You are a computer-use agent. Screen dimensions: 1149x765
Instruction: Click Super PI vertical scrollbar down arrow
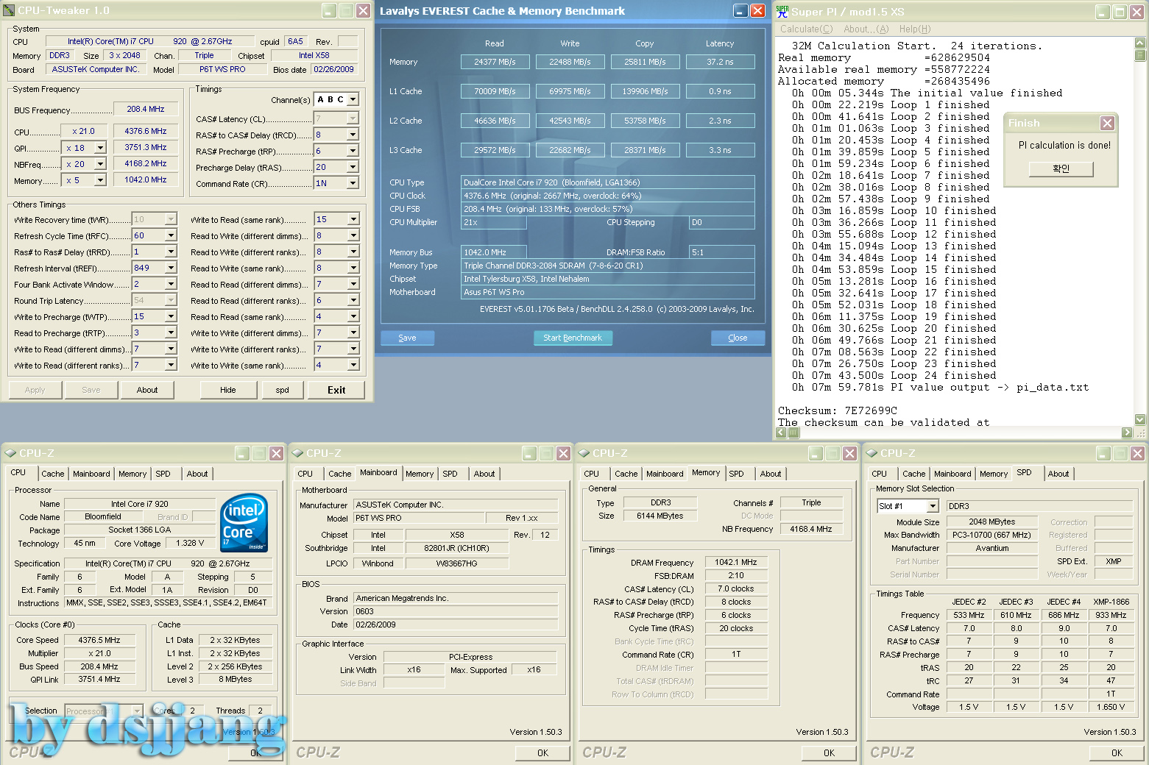(1140, 419)
